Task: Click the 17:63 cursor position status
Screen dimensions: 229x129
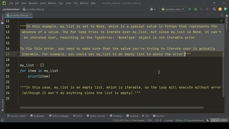Action: [128, 120]
